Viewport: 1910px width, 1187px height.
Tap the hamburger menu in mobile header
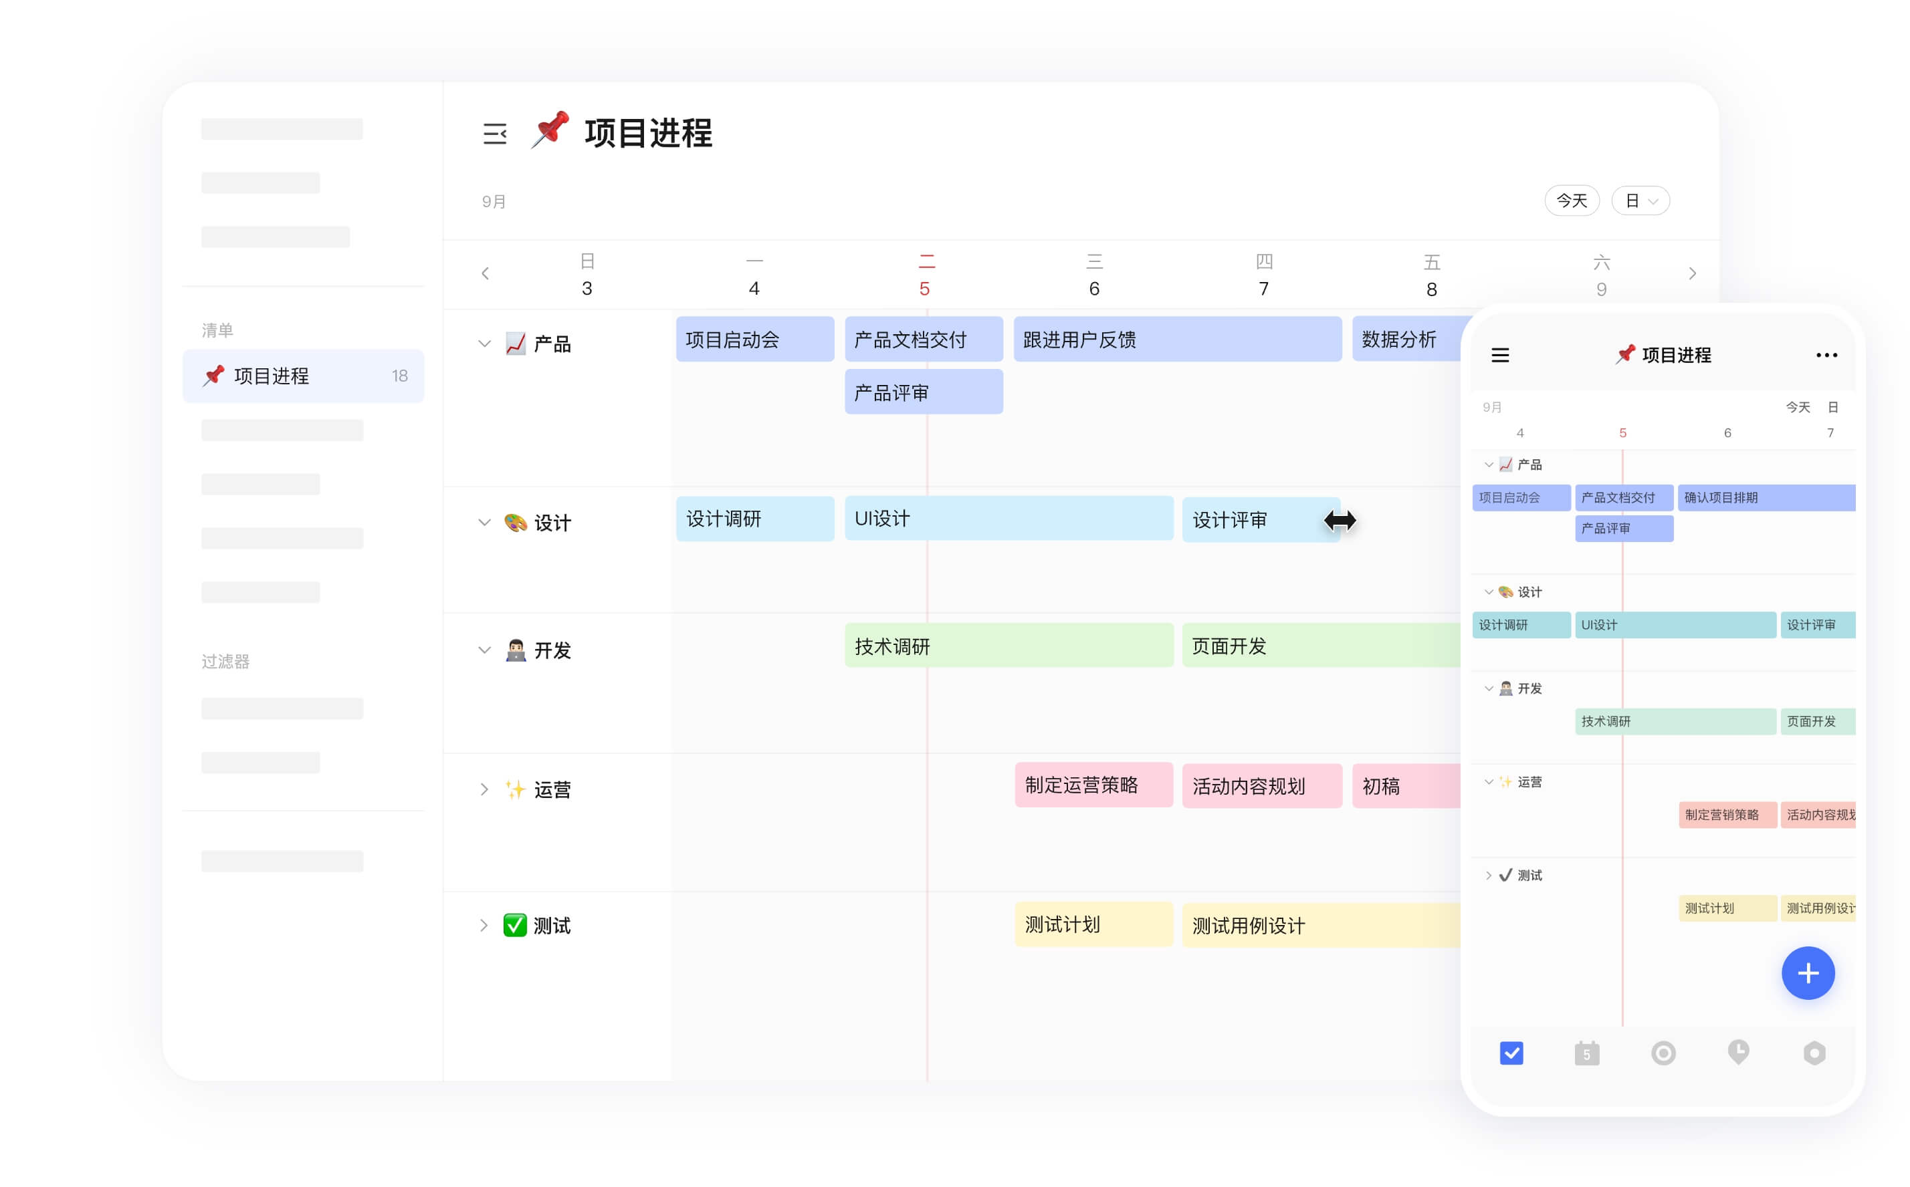pyautogui.click(x=1500, y=355)
